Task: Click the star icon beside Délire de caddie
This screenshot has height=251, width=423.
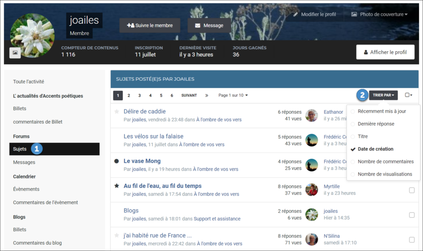Action: coord(117,112)
